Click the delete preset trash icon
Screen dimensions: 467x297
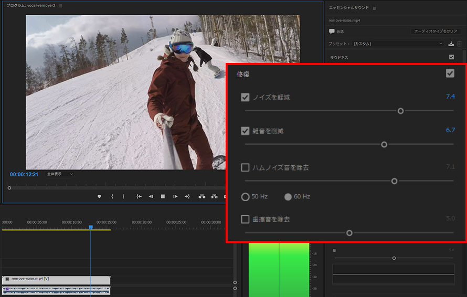point(459,44)
